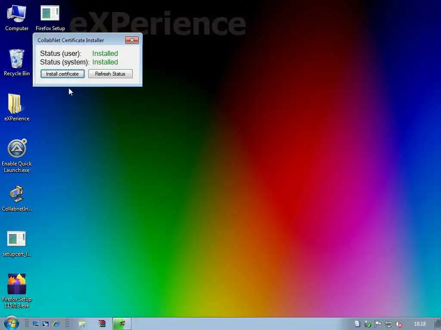Click the 18:18 taskbar clock
This screenshot has width=441, height=330.
click(x=419, y=324)
